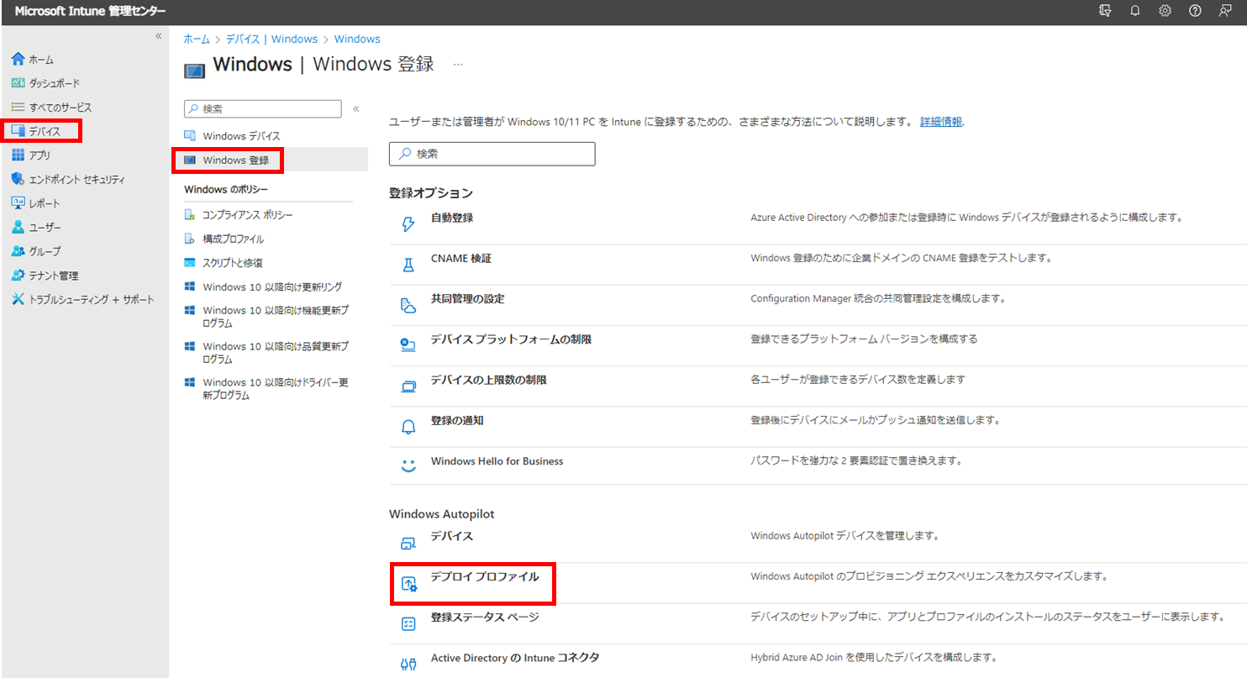Click 登録ステータス ページ icon
Viewport: 1247px width, 678px height.
[x=408, y=623]
